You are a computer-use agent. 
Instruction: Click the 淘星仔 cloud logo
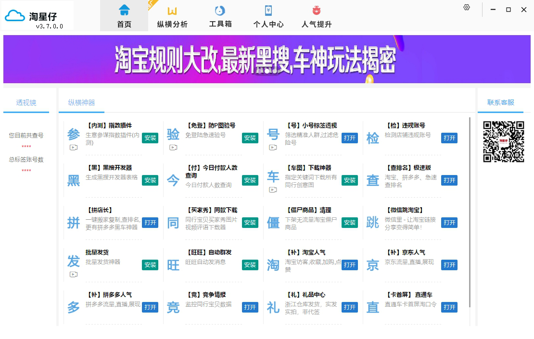tap(15, 16)
